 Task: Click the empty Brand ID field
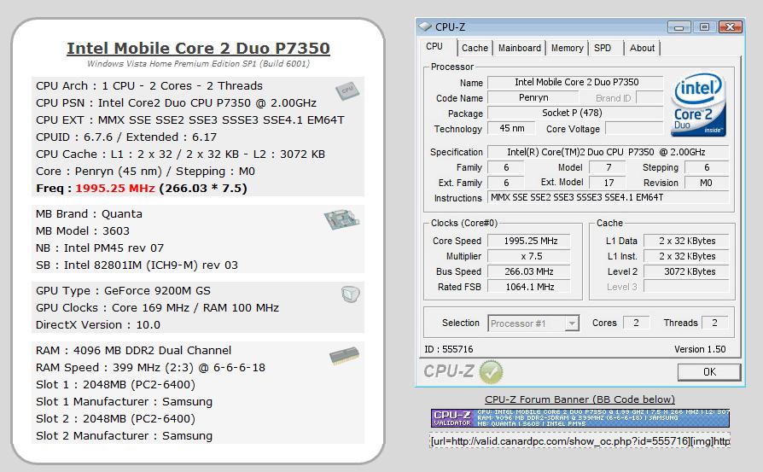tap(649, 98)
